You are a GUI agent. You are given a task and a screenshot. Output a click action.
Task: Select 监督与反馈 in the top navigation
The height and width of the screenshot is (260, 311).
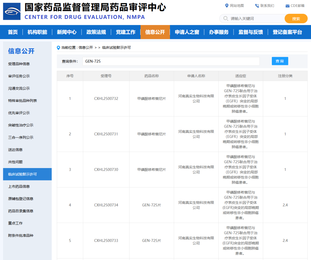tap(250, 32)
